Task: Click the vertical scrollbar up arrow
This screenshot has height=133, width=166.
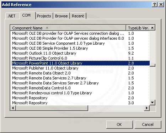Action: pyautogui.click(x=152, y=28)
